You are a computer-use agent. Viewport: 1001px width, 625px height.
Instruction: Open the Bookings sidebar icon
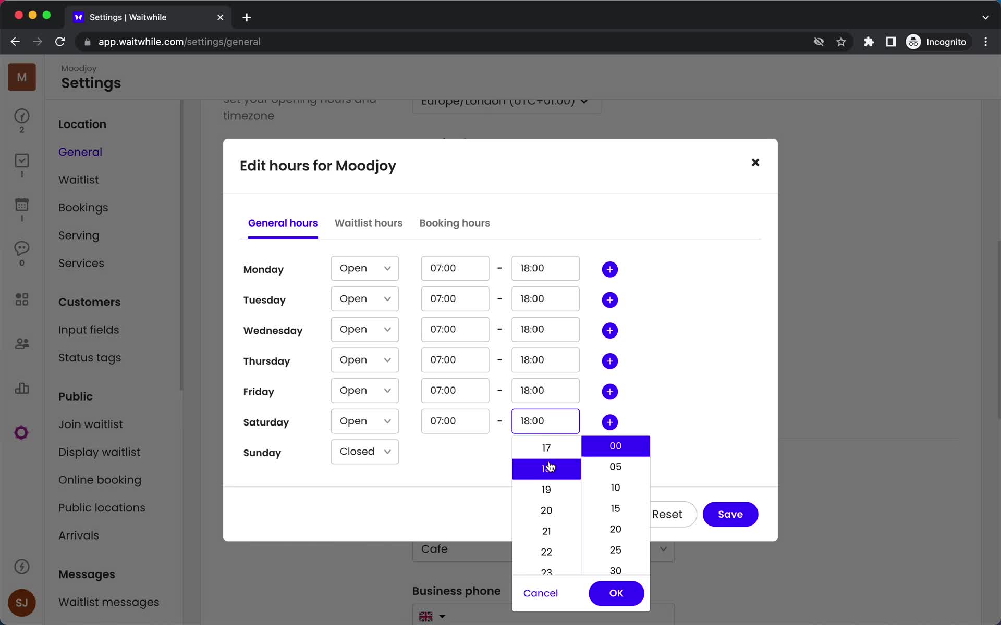(x=21, y=207)
